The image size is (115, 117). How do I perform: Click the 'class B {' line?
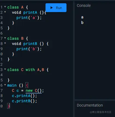click(x=18, y=38)
